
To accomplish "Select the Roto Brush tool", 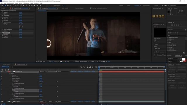I will (38, 6).
